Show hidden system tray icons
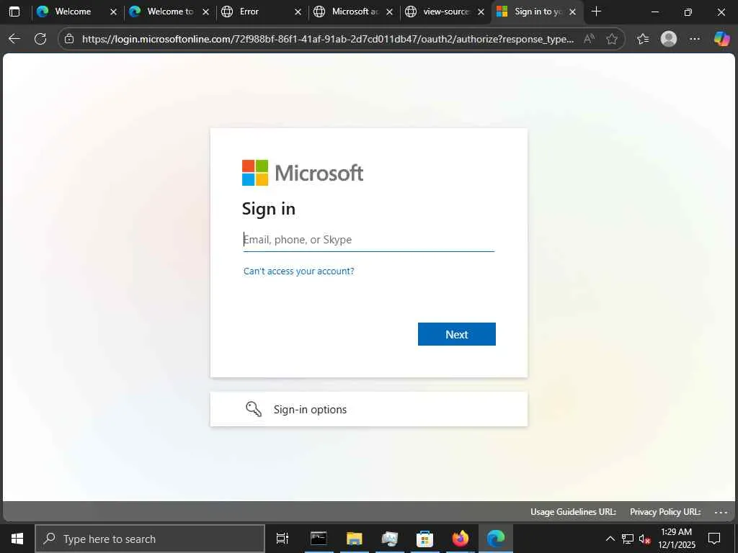The height and width of the screenshot is (553, 738). tap(610, 539)
